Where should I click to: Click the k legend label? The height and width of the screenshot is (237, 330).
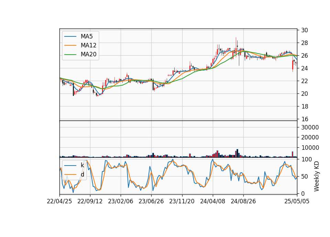[x=82, y=165]
